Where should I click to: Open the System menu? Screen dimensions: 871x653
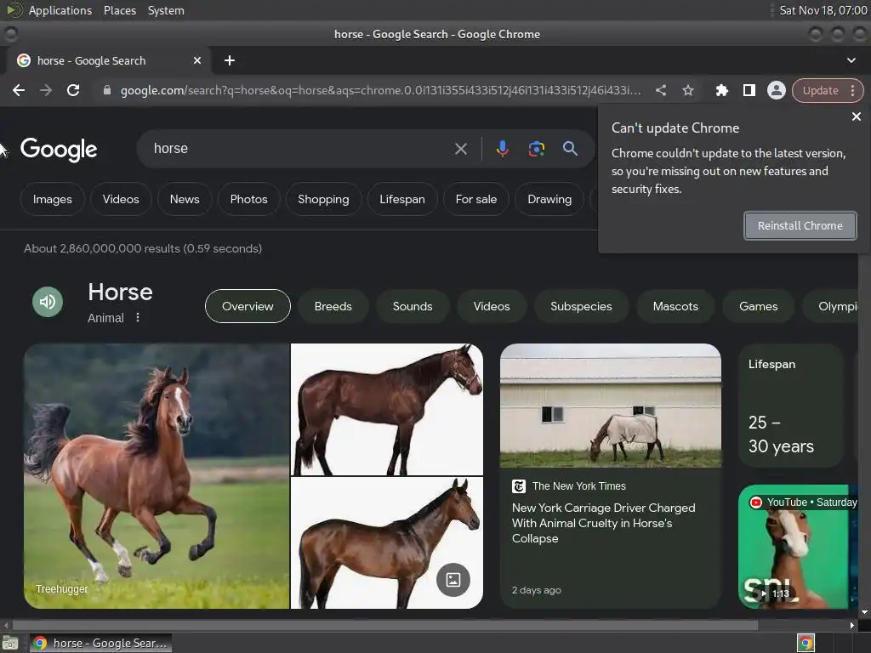pyautogui.click(x=166, y=10)
